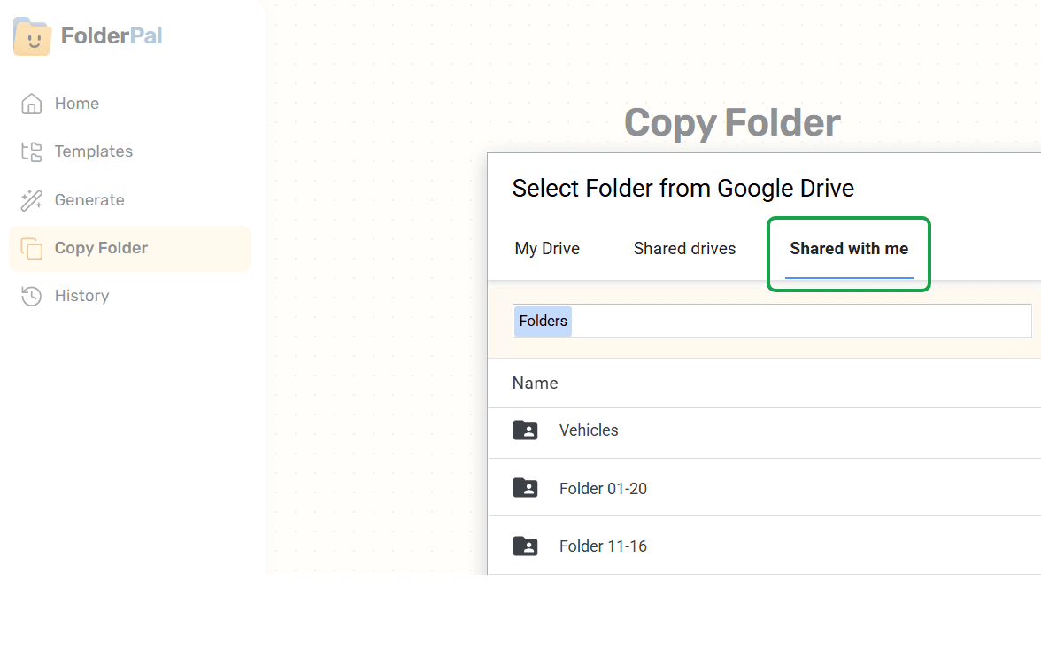Switch to the Shared drives tab
The image size is (1041, 651).
tap(684, 248)
